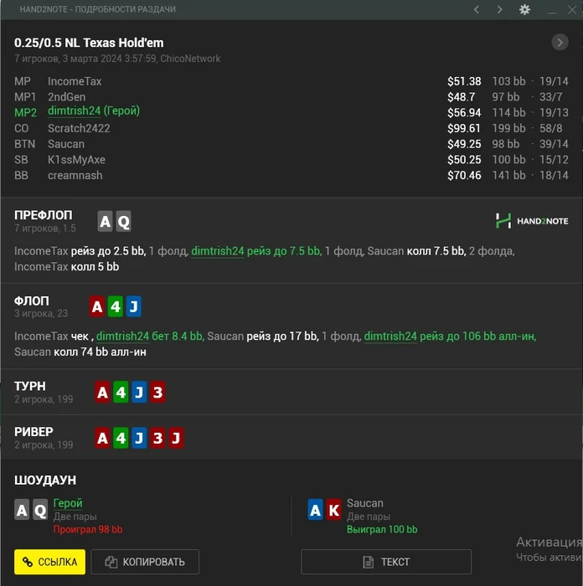Click red 3 card in turn row

pyautogui.click(x=157, y=392)
